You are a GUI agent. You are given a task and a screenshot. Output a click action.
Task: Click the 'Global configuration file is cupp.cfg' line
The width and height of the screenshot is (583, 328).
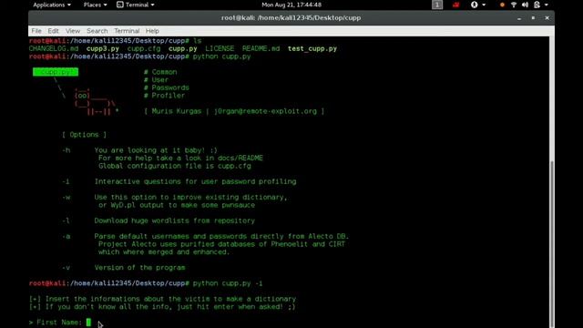tap(175, 166)
